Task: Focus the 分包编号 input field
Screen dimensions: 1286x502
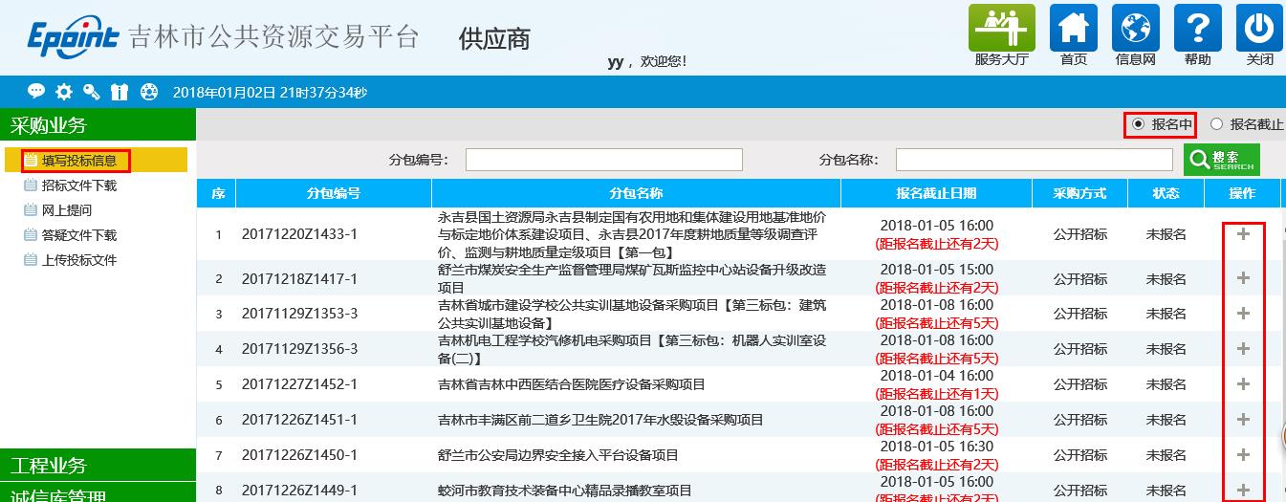Action: pos(604,160)
